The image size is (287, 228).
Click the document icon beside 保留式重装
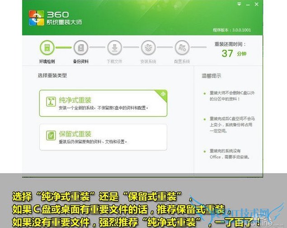51,136
